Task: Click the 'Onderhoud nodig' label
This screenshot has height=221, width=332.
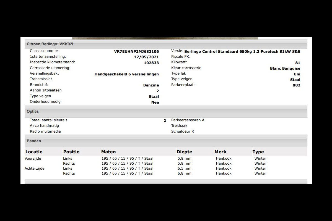Action: (x=45, y=102)
